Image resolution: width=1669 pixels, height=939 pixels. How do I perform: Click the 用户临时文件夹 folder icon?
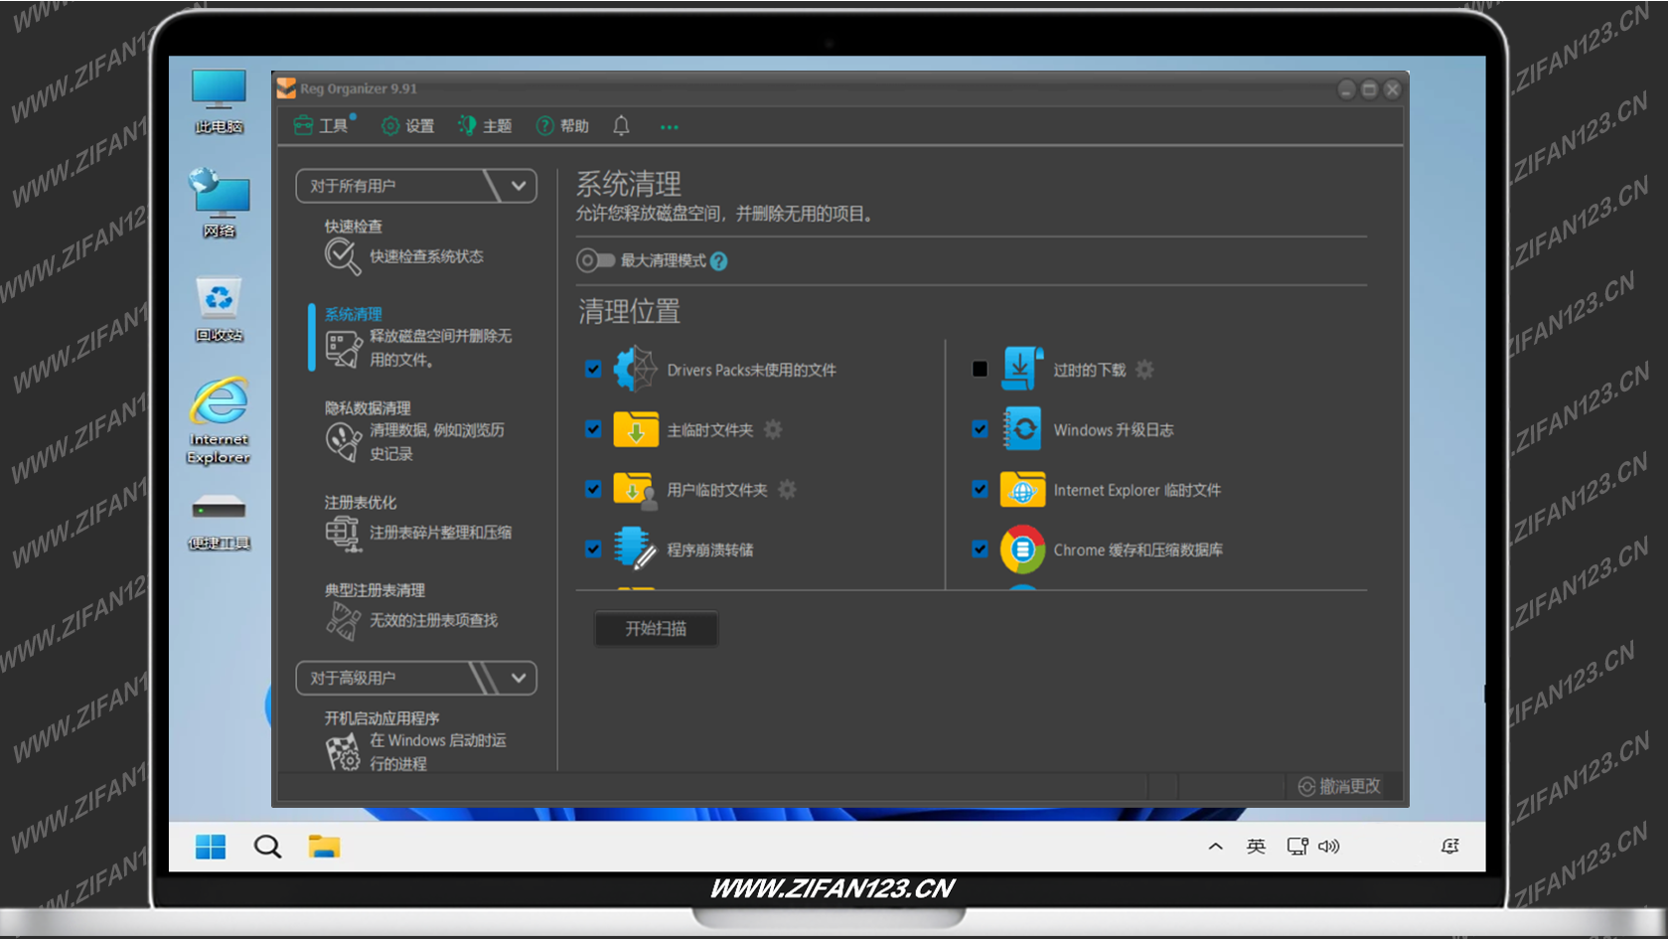pyautogui.click(x=636, y=490)
